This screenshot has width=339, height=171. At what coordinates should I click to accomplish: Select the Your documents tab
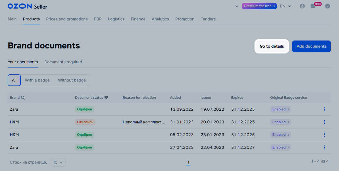pyautogui.click(x=23, y=62)
